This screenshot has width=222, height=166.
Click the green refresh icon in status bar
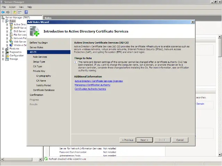pos(46,159)
